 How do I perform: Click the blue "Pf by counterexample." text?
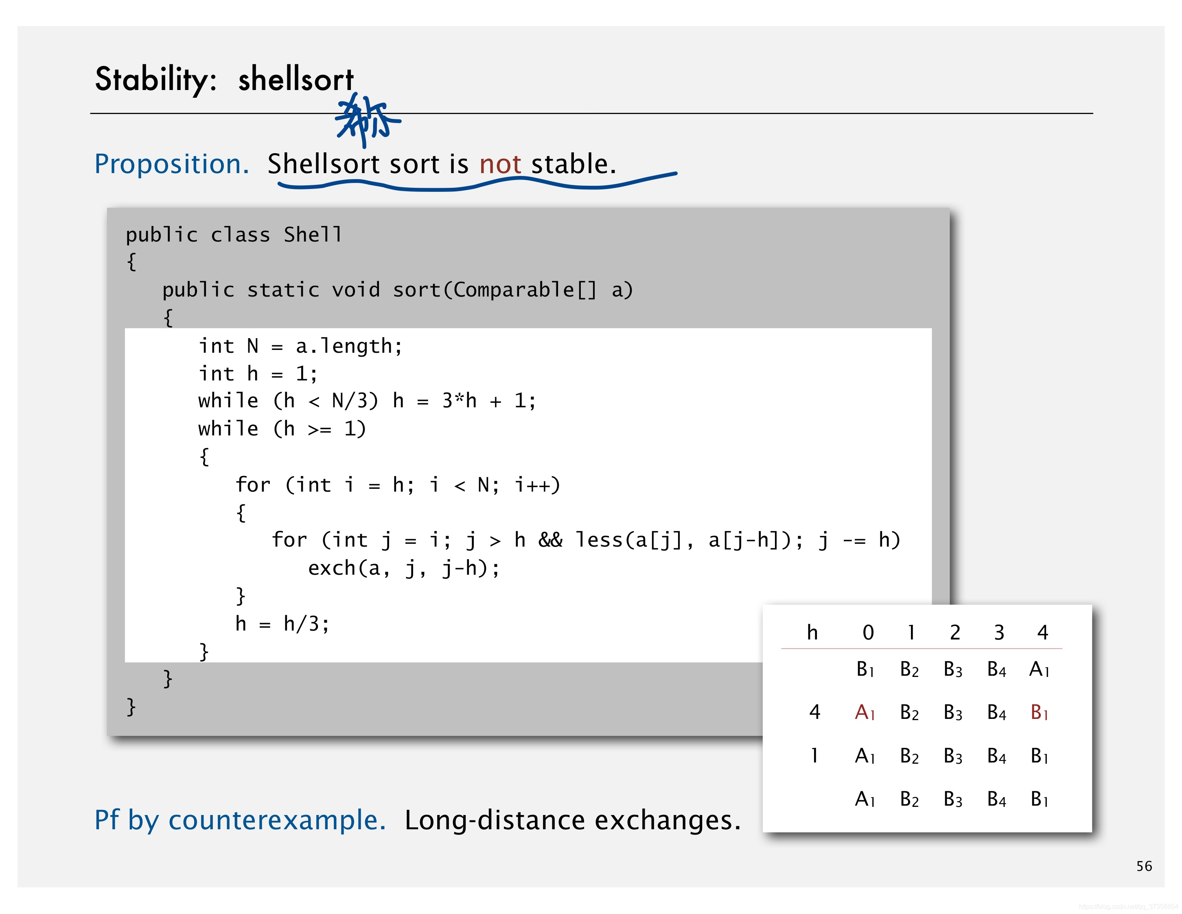[x=240, y=820]
